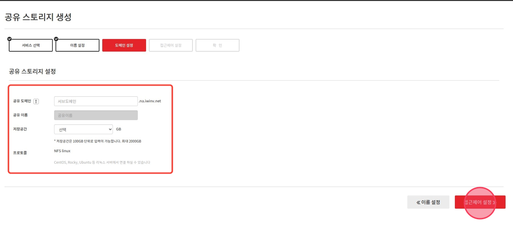The height and width of the screenshot is (227, 513).
Task: Go back to the 이름 설정 step tab
Action: pyautogui.click(x=77, y=45)
